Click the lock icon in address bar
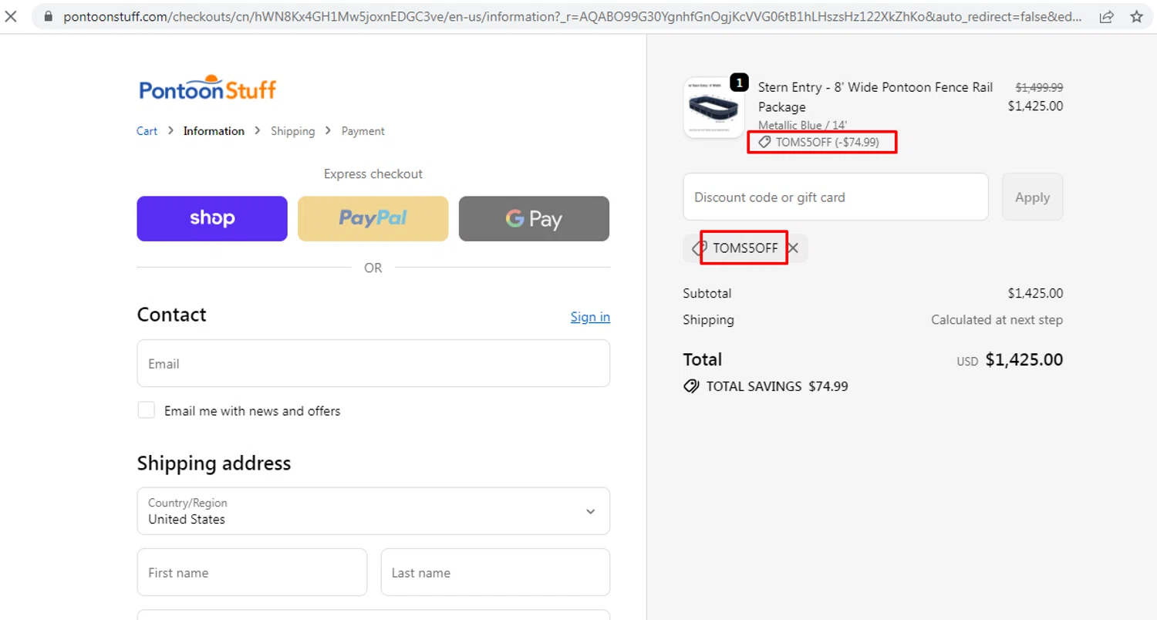The image size is (1157, 620). click(49, 16)
